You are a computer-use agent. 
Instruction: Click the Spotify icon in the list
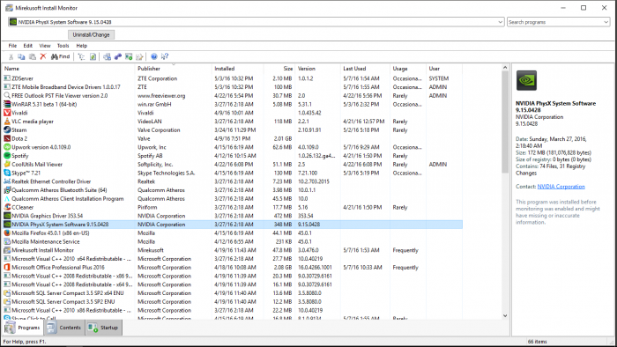7,156
